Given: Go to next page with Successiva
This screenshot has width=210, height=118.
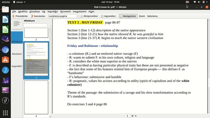Looking at the screenshot, I should [38, 16].
